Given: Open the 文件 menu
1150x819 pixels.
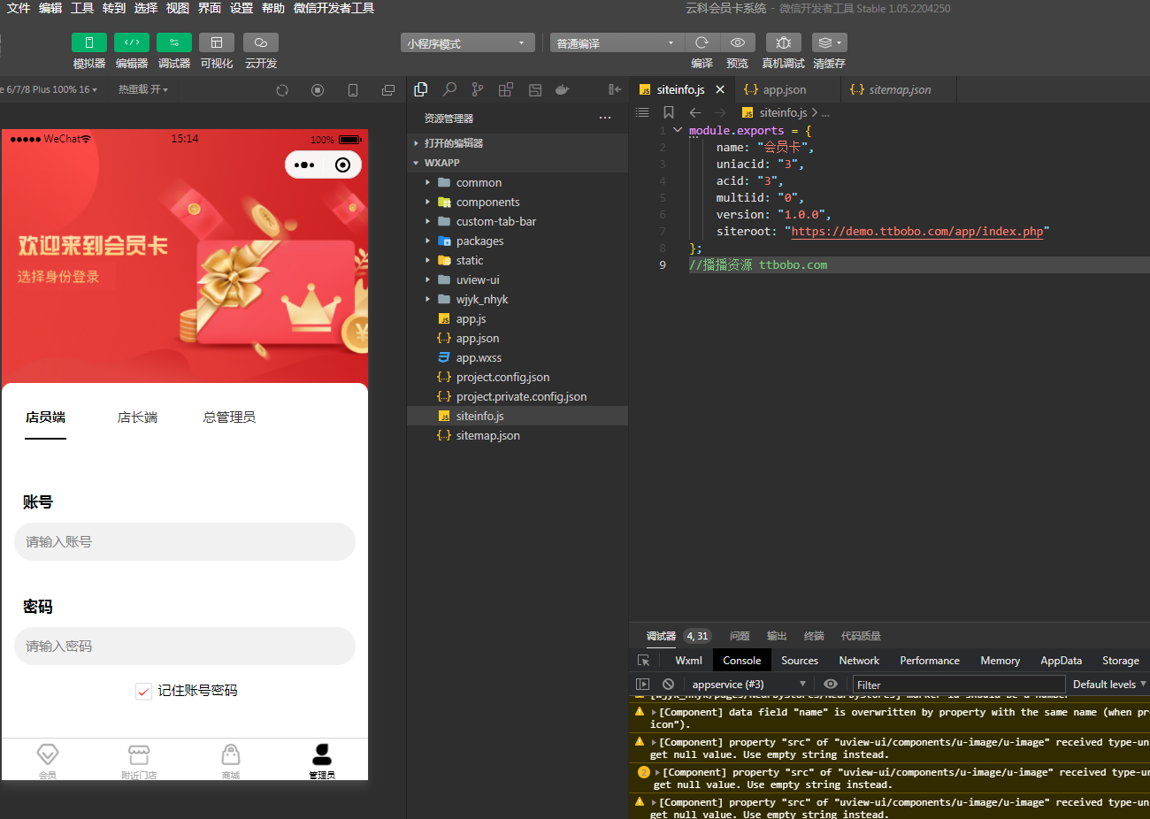Looking at the screenshot, I should (x=19, y=8).
